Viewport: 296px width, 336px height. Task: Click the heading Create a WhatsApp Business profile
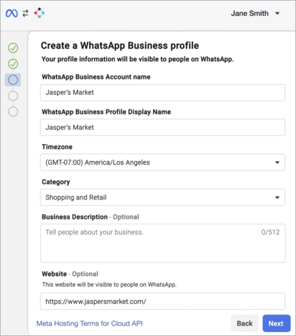tap(120, 46)
